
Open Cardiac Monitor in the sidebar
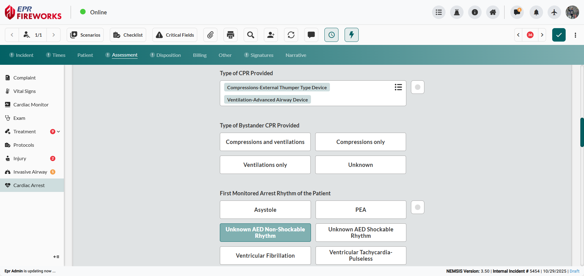click(31, 105)
